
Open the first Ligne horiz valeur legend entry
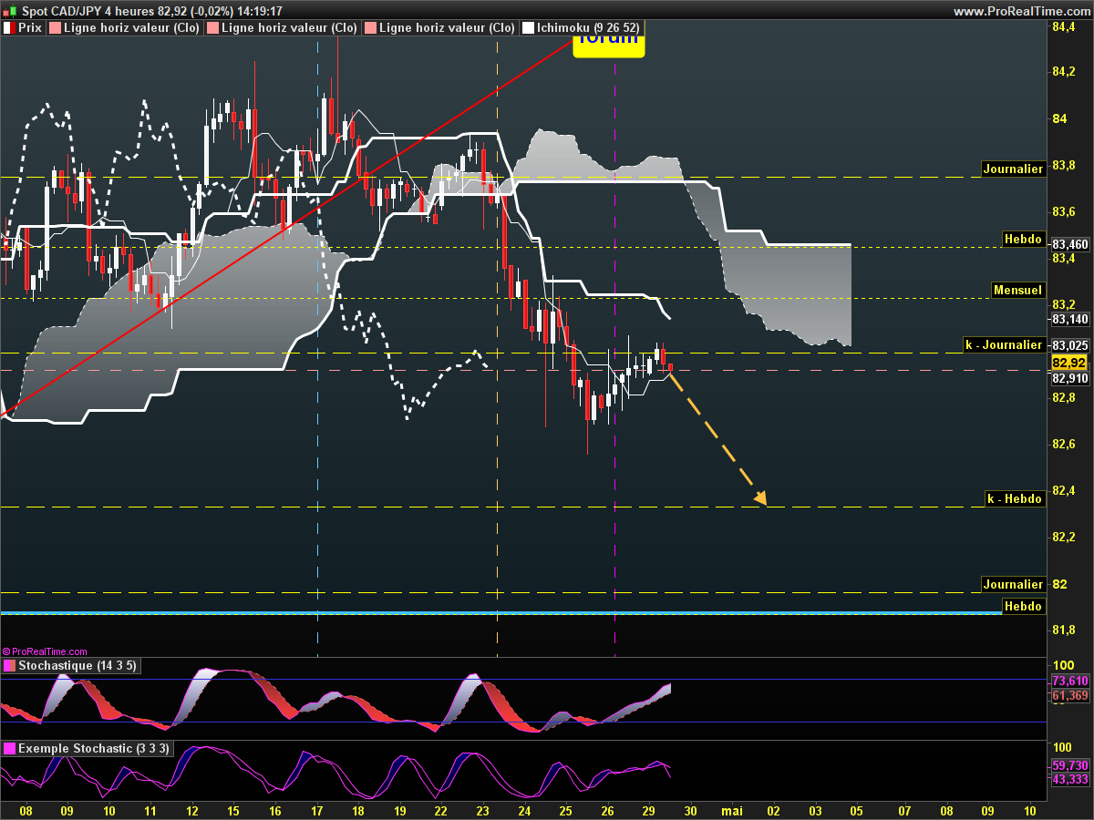[x=125, y=28]
